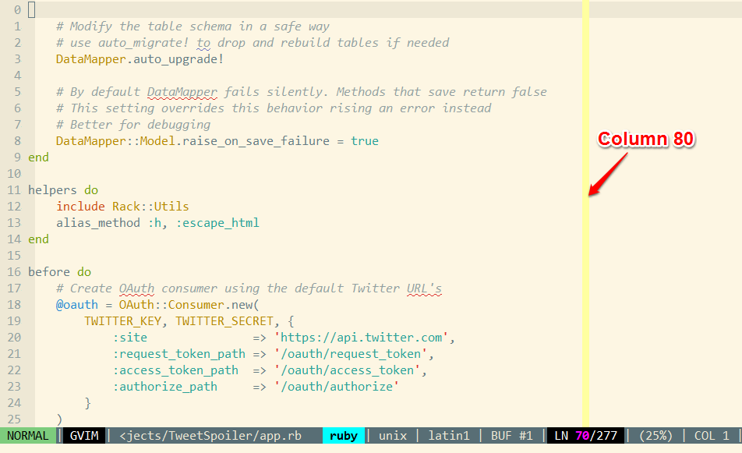Click the COL 1 column indicator
Image resolution: width=742 pixels, height=453 pixels.
711,436
